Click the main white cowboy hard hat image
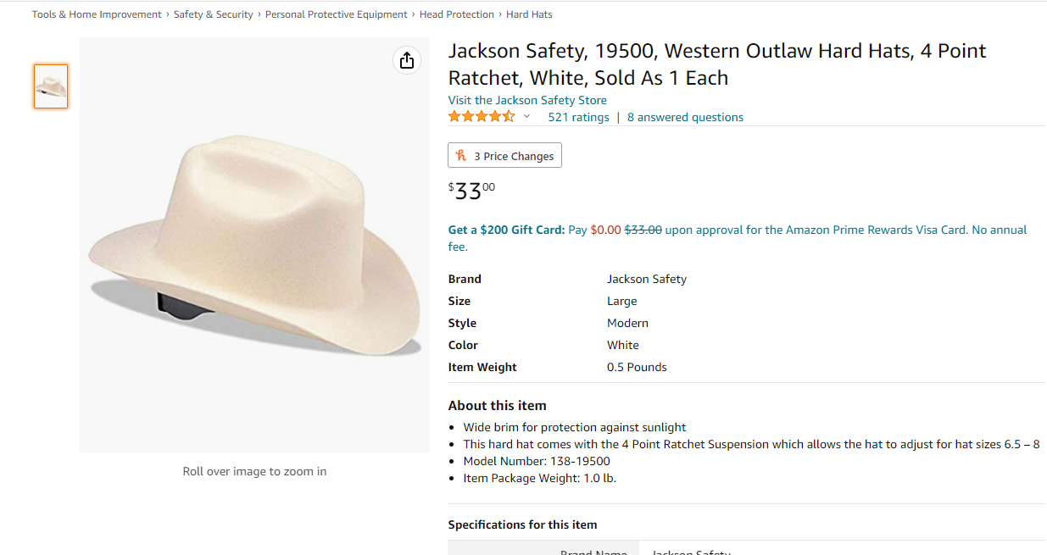Screen dimensions: 1047x555 (255, 244)
